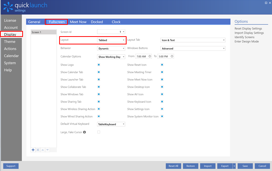Open Windows Buttons dropdown showing Advanced
This screenshot has height=171, width=272.
coord(193,48)
